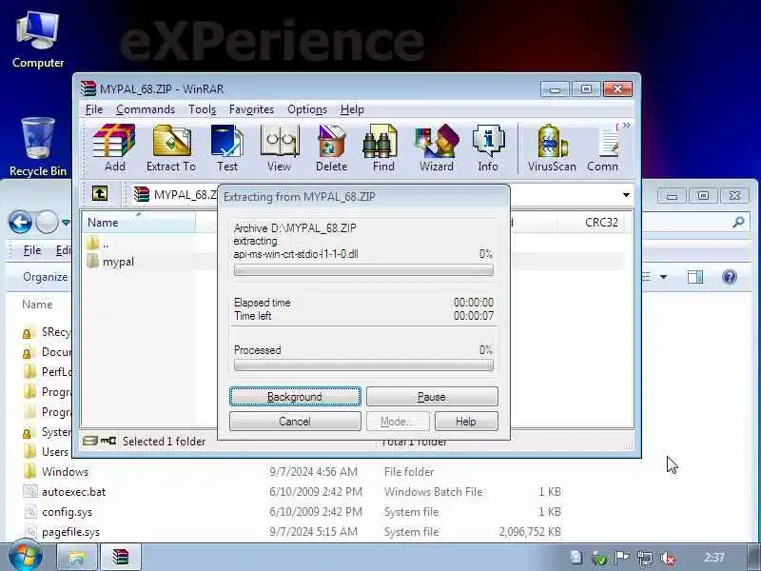This screenshot has width=761, height=571.
Task: Click the key password icon in status bar
Action: click(108, 441)
